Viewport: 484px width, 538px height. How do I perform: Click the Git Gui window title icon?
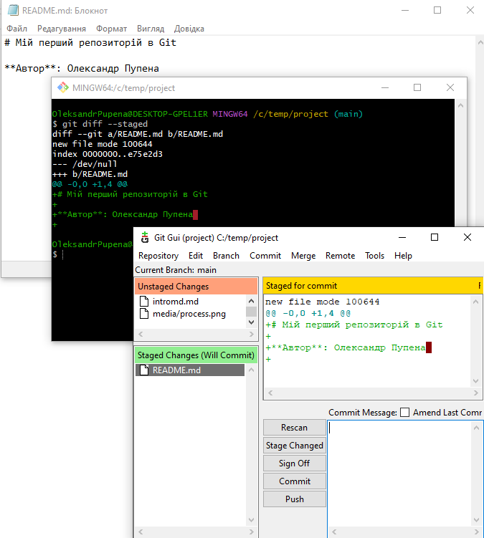coord(144,238)
